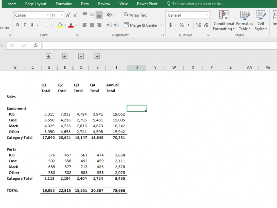
Task: Open Page Layout tab
Action: pyautogui.click(x=36, y=4)
